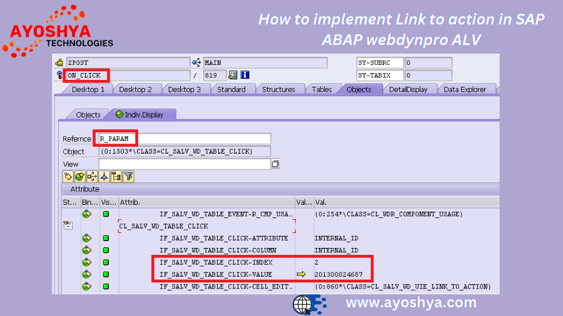This screenshot has height=316, width=563.
Task: Click the branching arrows toolbar icon
Action: [92, 176]
